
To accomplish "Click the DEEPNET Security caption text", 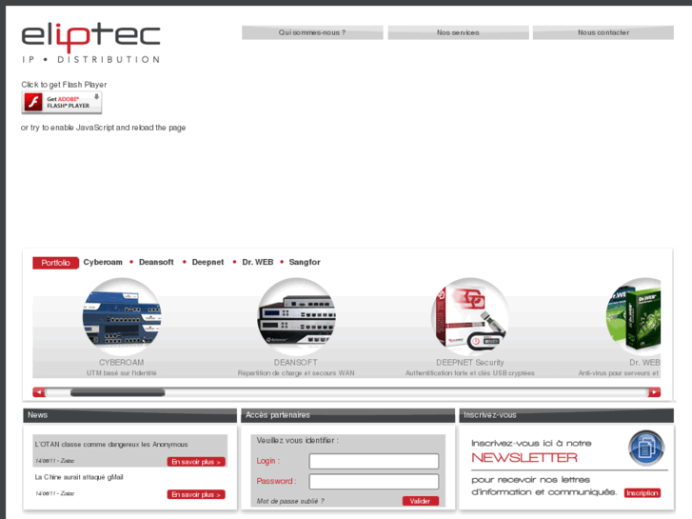I will [x=470, y=362].
